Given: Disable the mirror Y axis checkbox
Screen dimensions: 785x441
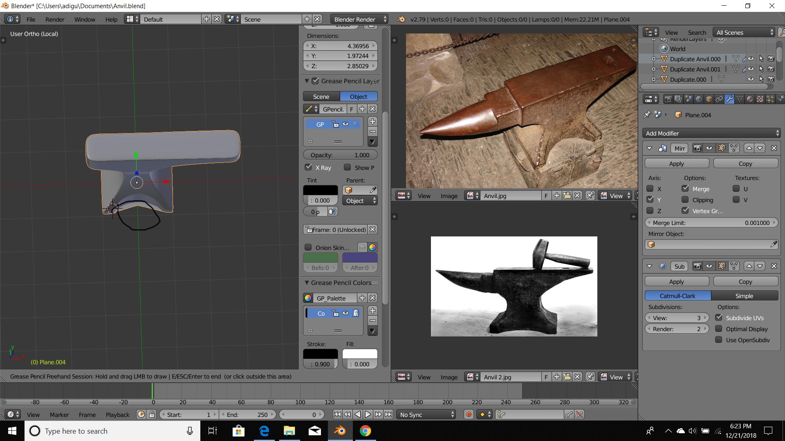Looking at the screenshot, I should [650, 200].
